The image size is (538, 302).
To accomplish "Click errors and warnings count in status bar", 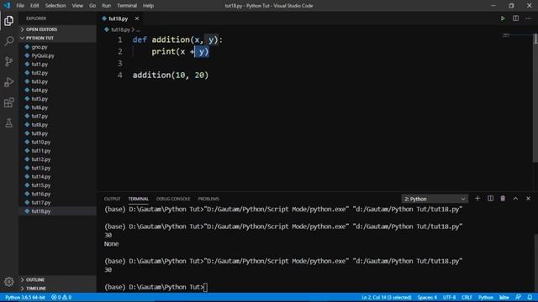I will (x=61, y=297).
